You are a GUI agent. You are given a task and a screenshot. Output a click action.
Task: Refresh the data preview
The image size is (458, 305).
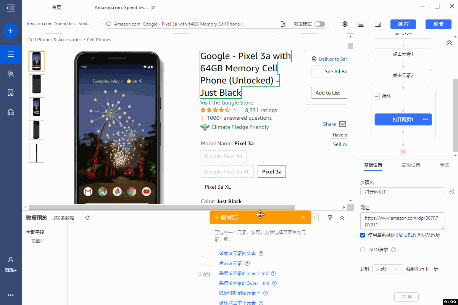[x=87, y=218]
